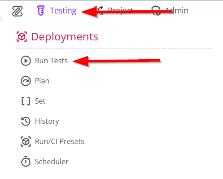Click the Admin shield icon
This screenshot has height=179, width=223.
point(156,11)
